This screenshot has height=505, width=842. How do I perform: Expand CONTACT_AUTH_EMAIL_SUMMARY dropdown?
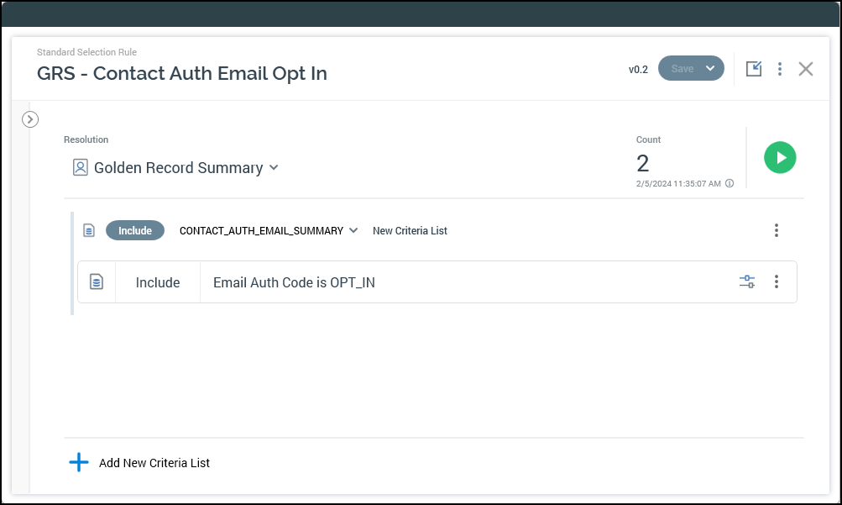(x=353, y=230)
